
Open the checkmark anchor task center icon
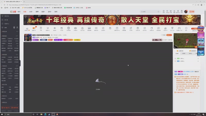117,28
